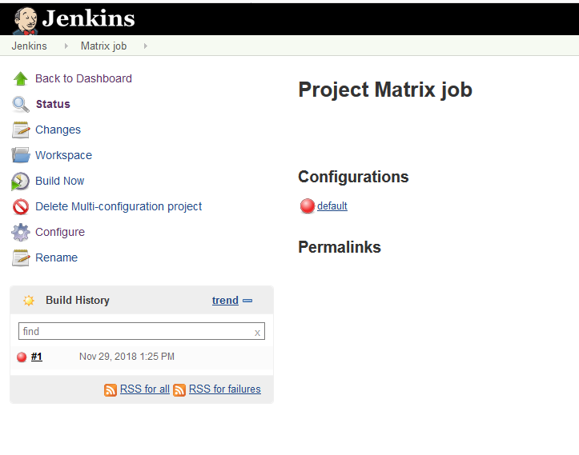Screen dimensions: 579x455
Task: Click the RSS for all feed icon
Action: pyautogui.click(x=111, y=389)
